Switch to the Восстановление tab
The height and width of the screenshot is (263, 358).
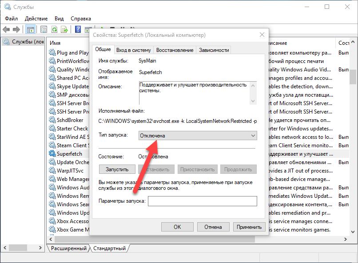click(175, 50)
